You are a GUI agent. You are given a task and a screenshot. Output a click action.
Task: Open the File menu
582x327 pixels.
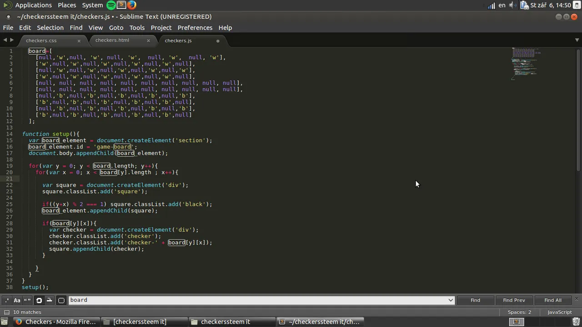8,28
